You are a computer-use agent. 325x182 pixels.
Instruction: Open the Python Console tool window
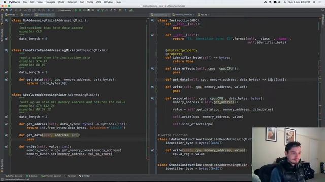coord(14,176)
